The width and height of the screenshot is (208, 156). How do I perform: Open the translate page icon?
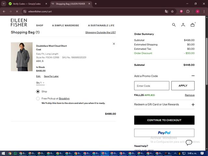(166, 12)
